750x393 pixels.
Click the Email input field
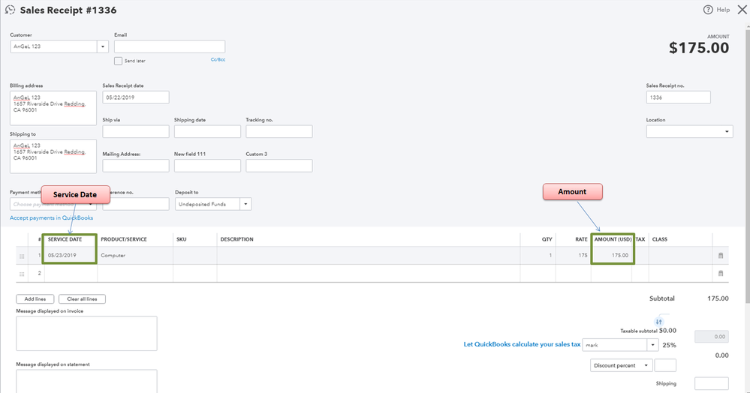click(170, 46)
